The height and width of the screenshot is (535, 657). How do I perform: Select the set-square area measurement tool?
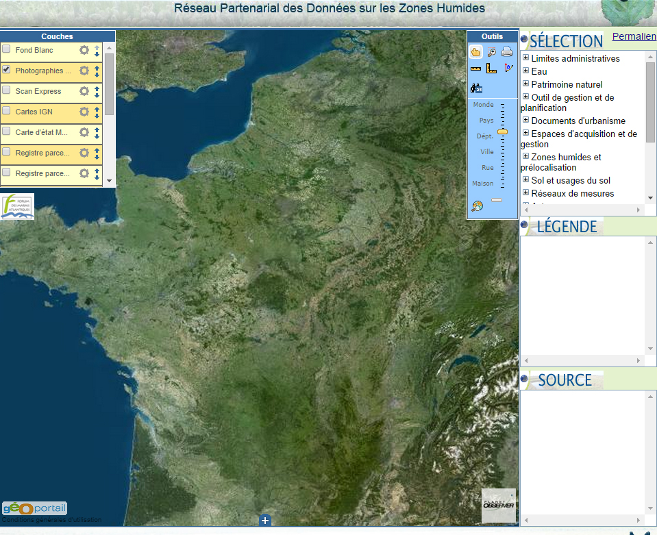click(x=491, y=69)
